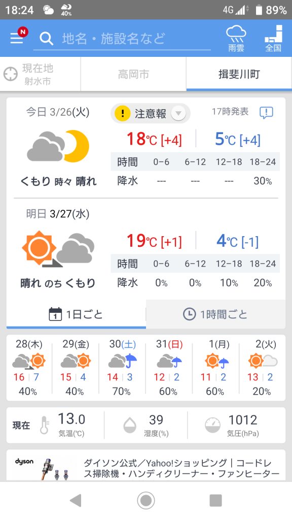Select the 揖斐川町 location tab
The width and height of the screenshot is (292, 520).
(239, 74)
